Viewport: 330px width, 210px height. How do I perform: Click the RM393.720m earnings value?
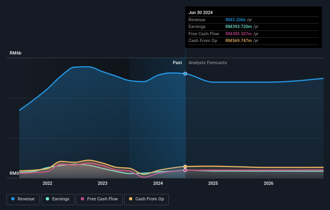point(239,26)
